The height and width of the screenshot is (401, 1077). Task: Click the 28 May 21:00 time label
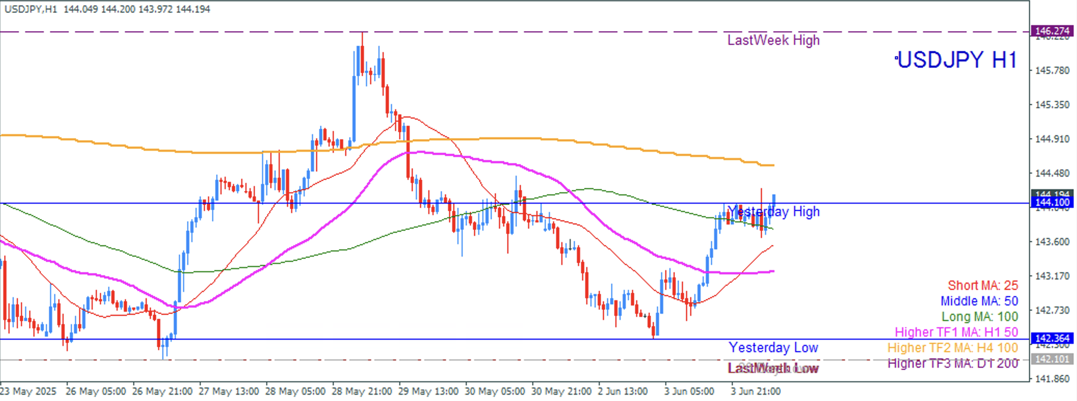click(362, 391)
